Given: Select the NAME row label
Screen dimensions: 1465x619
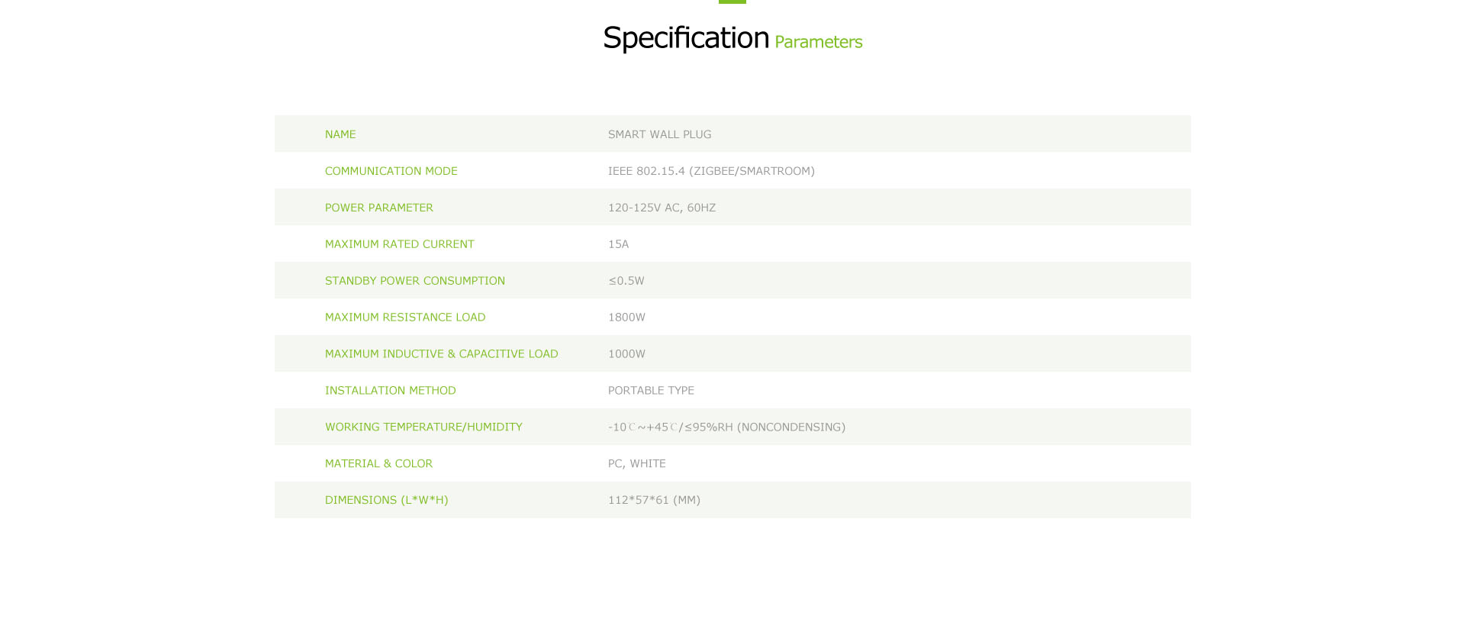Looking at the screenshot, I should coord(340,134).
